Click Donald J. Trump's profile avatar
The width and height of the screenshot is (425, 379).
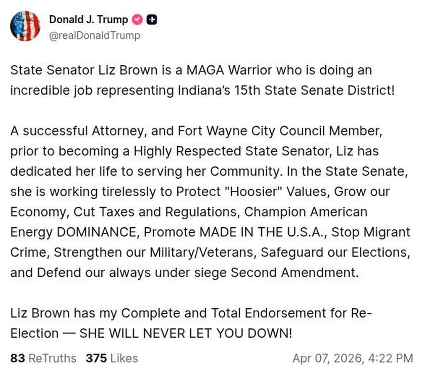(x=25, y=25)
